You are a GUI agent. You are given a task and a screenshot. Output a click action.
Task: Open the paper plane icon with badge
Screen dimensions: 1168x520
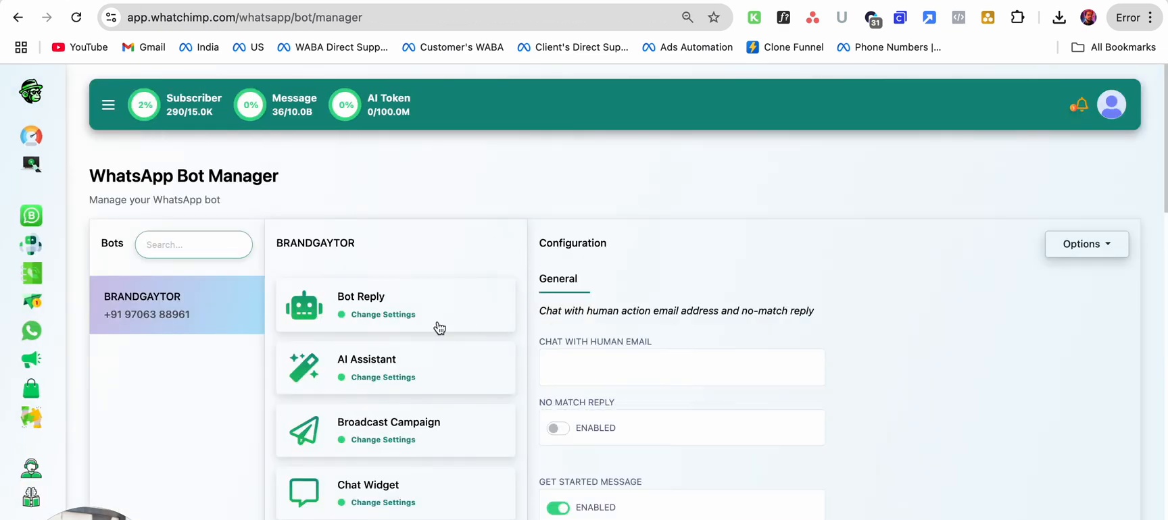31,302
